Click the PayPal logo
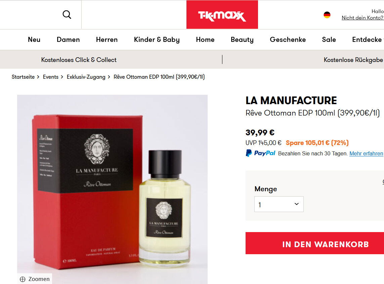This screenshot has height=284, width=384. 261,153
